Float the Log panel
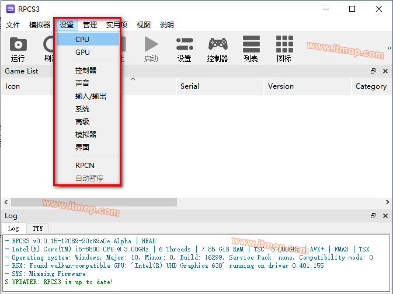Image resolution: width=393 pixels, height=294 pixels. click(x=373, y=216)
